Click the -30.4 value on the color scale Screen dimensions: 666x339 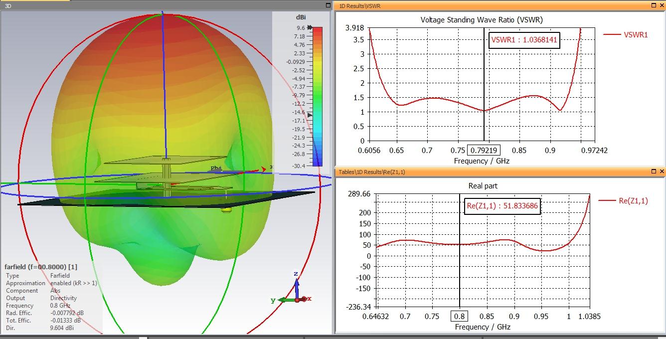298,166
